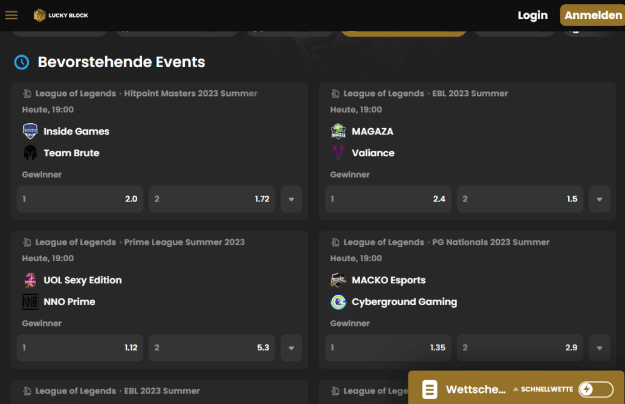Click the Wettschein bet slip icon
The image size is (625, 404).
(x=430, y=389)
